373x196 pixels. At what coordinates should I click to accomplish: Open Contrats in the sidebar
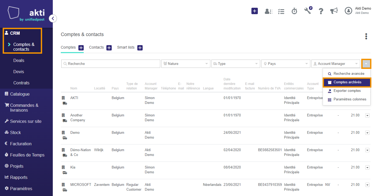(21, 83)
